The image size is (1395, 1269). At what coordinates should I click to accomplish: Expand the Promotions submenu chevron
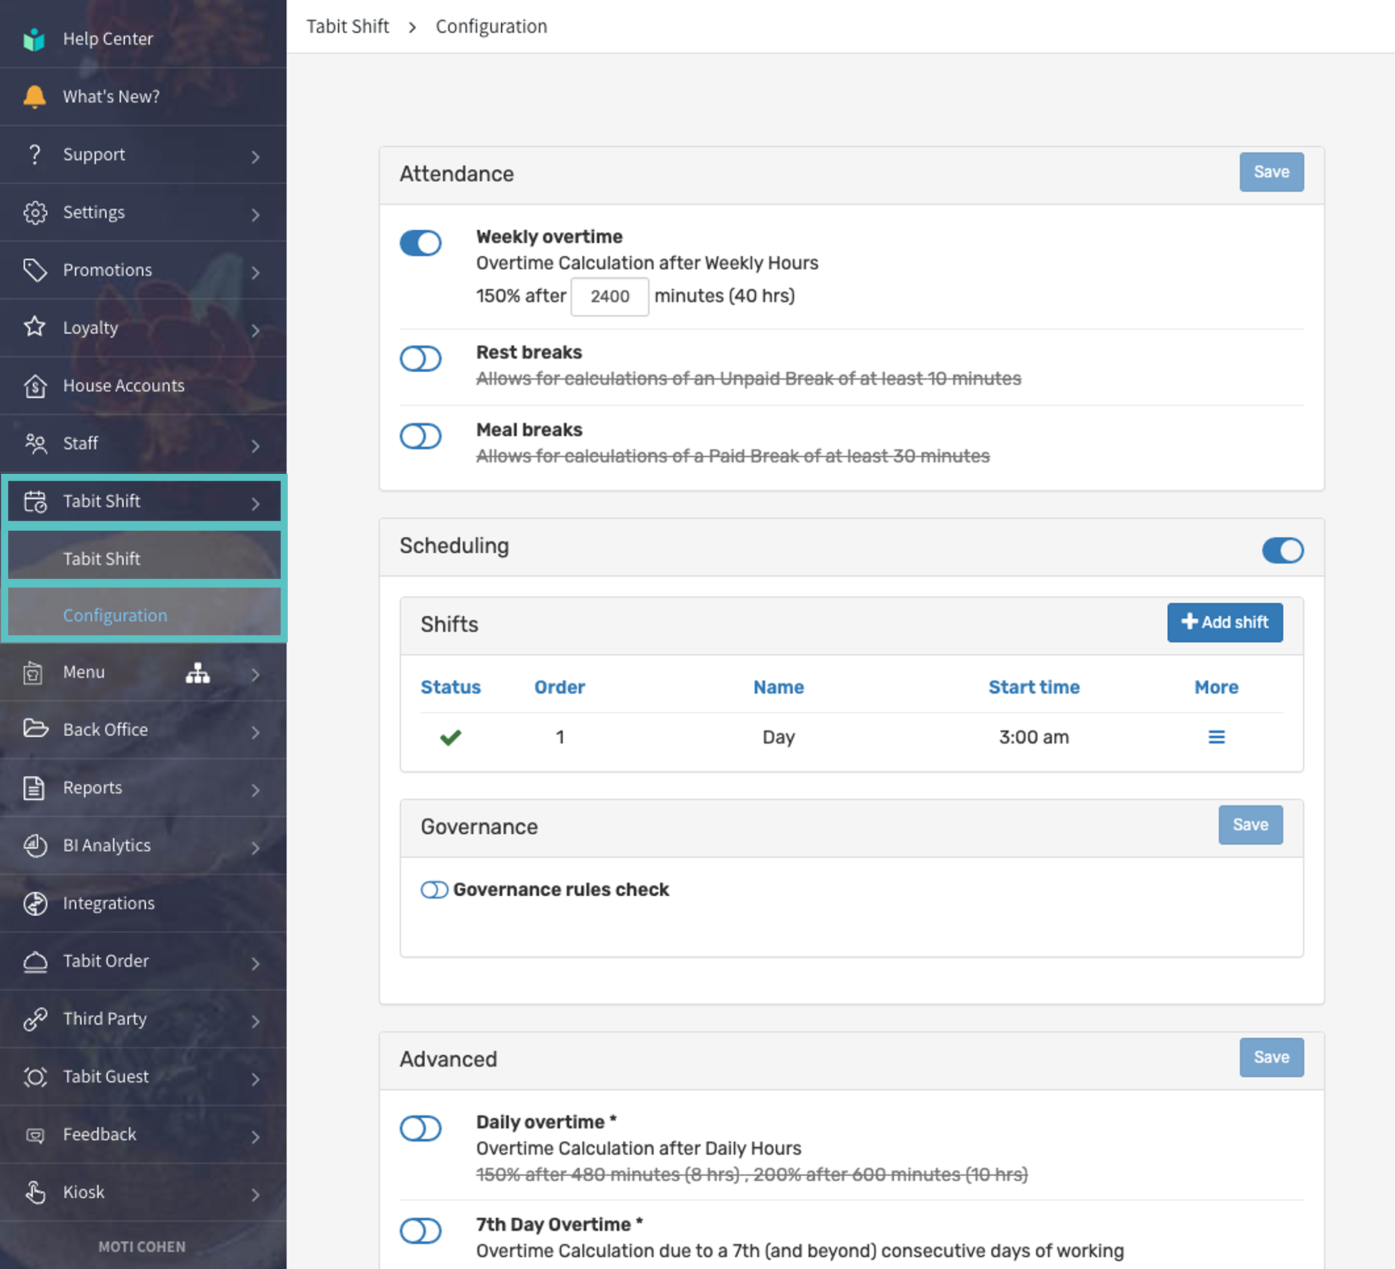pyautogui.click(x=256, y=272)
